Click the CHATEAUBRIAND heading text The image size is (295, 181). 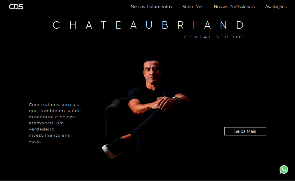[148, 25]
